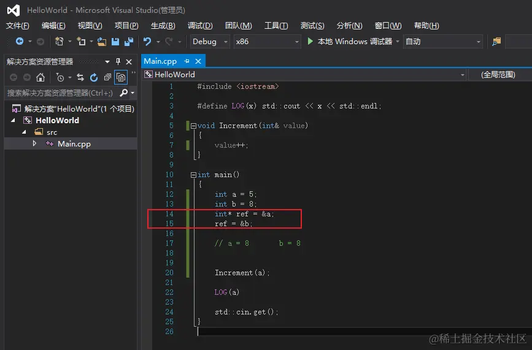Click the solution icon beside 解决方案"HelloWorld"
The width and height of the screenshot is (532, 350).
17,108
